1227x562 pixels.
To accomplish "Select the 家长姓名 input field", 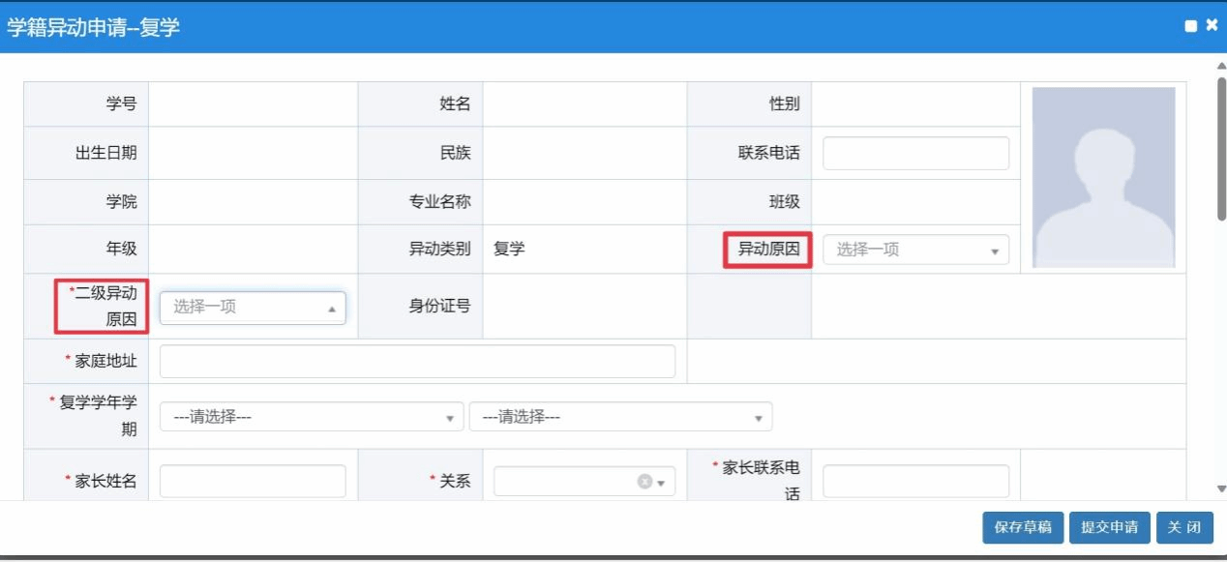I will click(x=253, y=481).
